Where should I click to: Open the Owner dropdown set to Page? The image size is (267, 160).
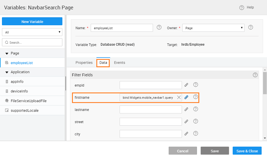(x=213, y=28)
